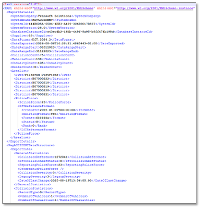Click the DatabaseInstanceId value
This screenshot has height=208, width=200.
[x=81, y=32]
